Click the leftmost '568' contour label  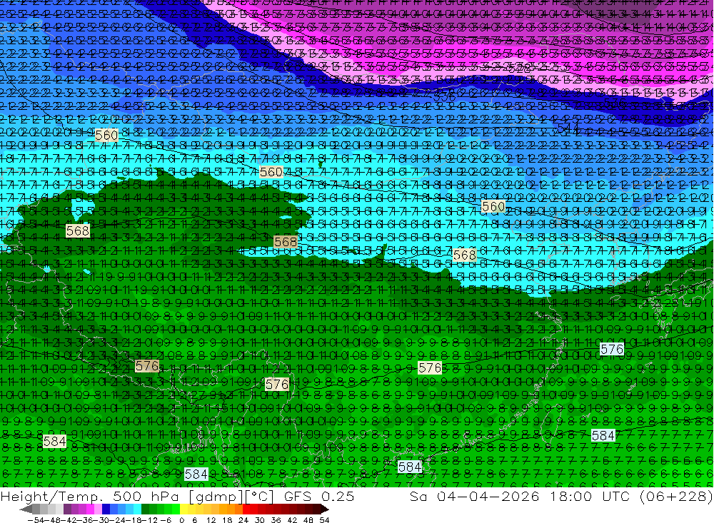[77, 230]
